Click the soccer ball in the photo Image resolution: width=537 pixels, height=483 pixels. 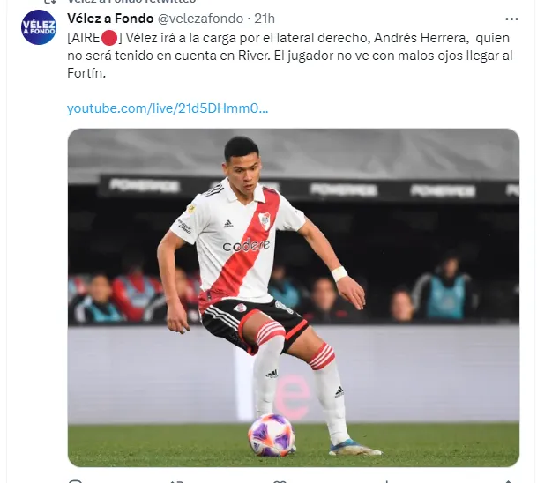[271, 435]
